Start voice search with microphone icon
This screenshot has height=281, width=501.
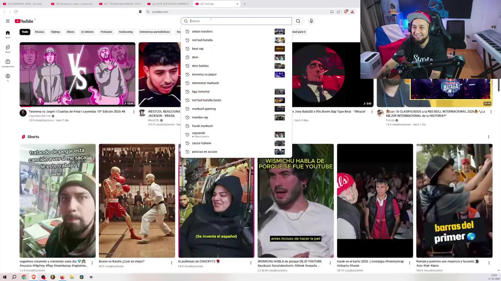311,21
